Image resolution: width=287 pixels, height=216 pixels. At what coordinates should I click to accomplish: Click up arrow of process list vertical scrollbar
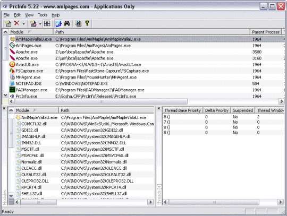(5, 32)
